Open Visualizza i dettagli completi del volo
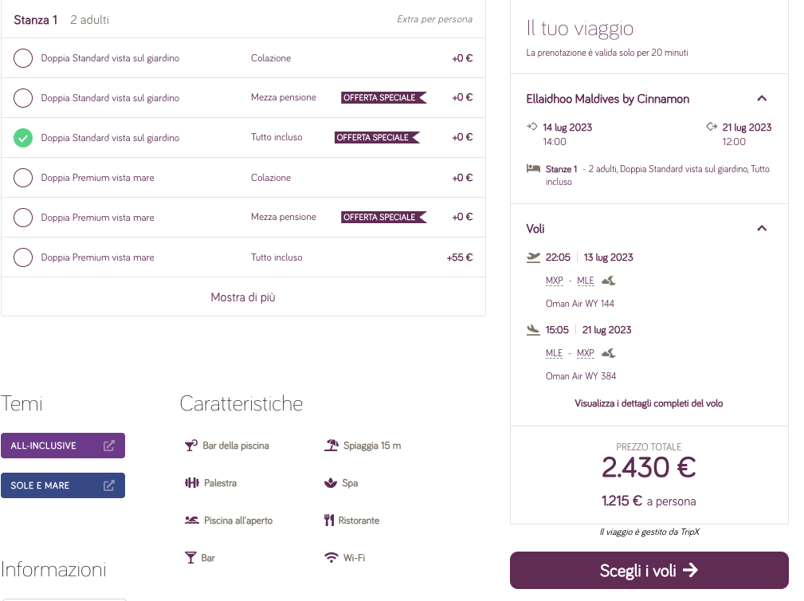804x601 pixels. [649, 403]
